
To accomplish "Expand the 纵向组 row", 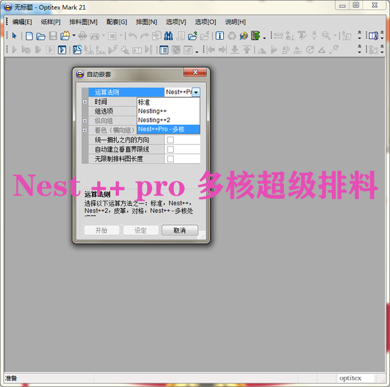I will pyautogui.click(x=85, y=121).
